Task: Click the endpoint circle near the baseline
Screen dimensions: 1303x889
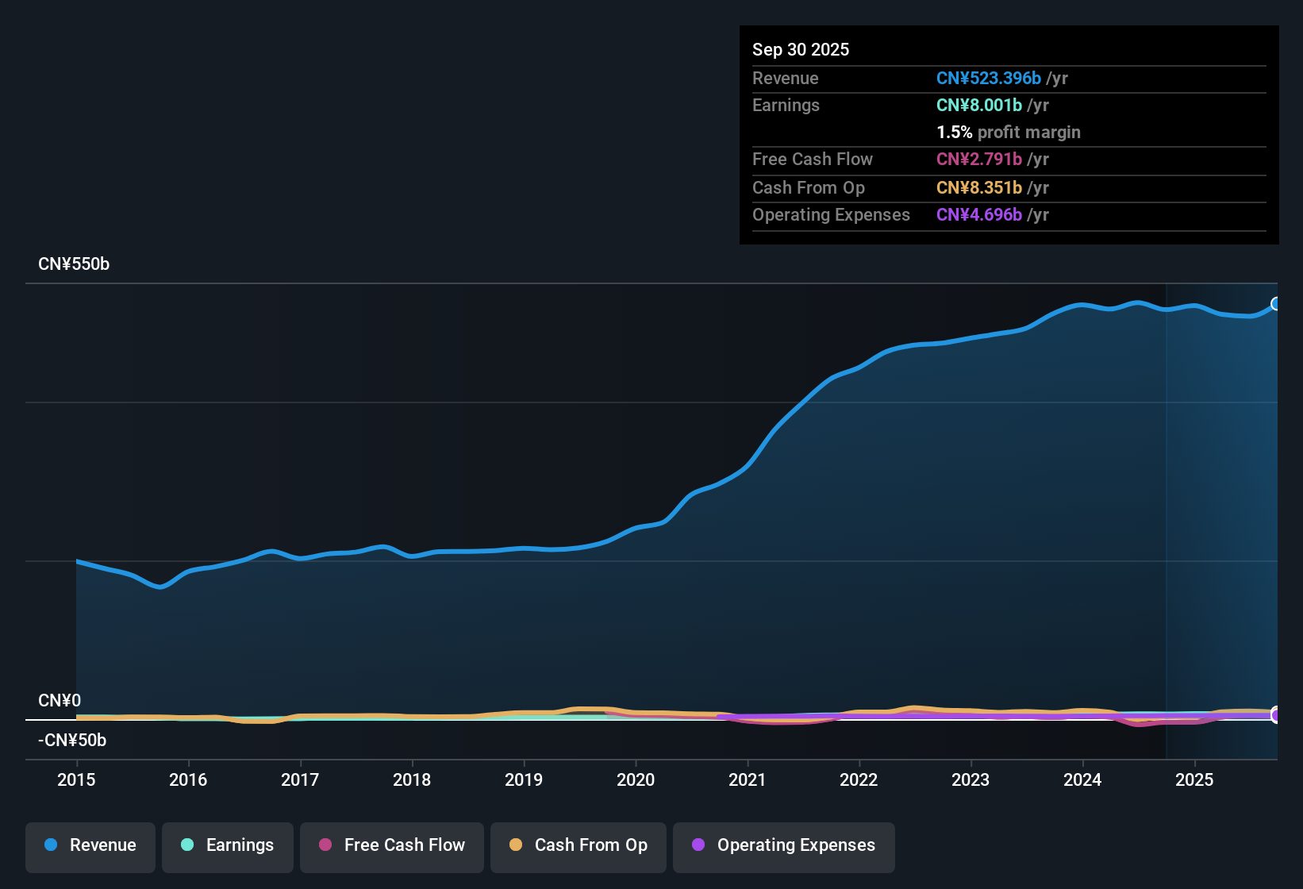Action: coord(1276,714)
